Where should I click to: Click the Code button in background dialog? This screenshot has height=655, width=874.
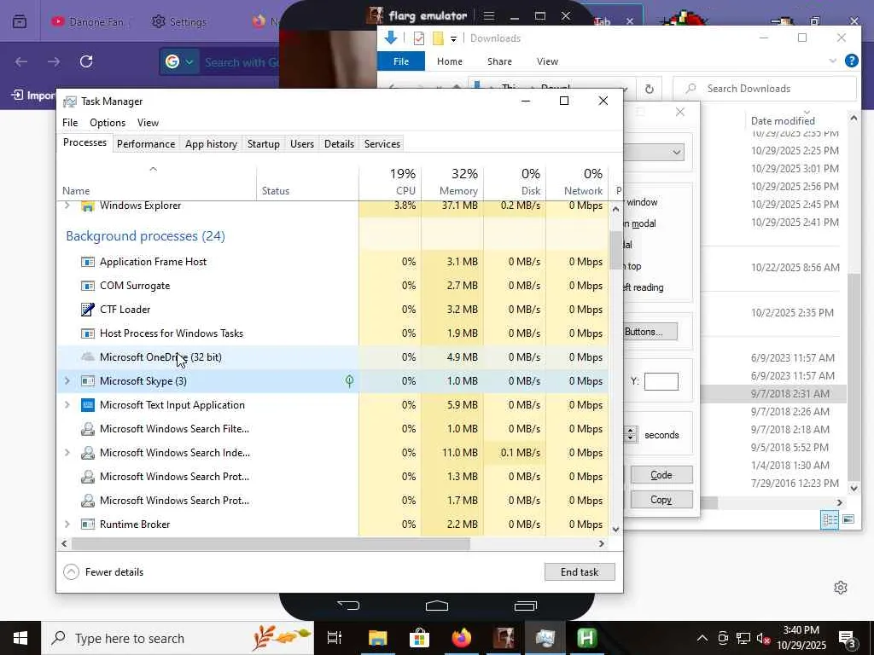click(661, 475)
